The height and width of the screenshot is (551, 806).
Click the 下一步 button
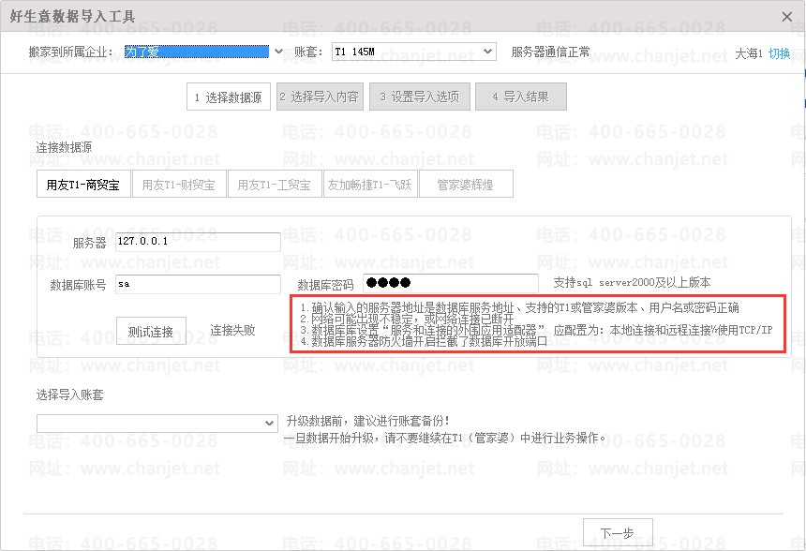click(618, 533)
